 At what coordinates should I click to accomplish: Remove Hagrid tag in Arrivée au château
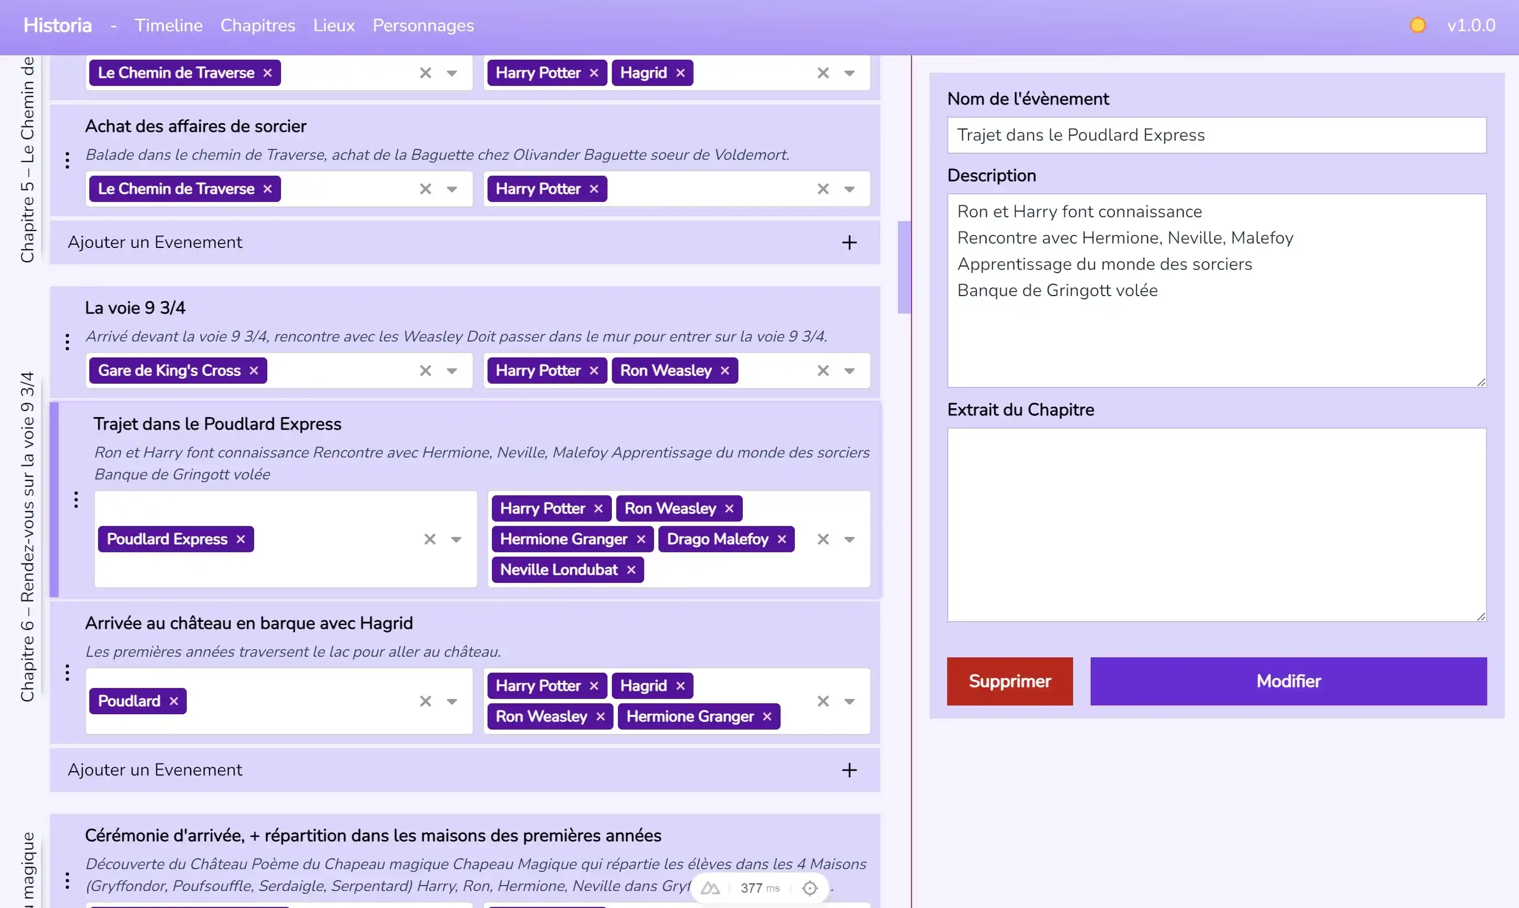pyautogui.click(x=680, y=686)
